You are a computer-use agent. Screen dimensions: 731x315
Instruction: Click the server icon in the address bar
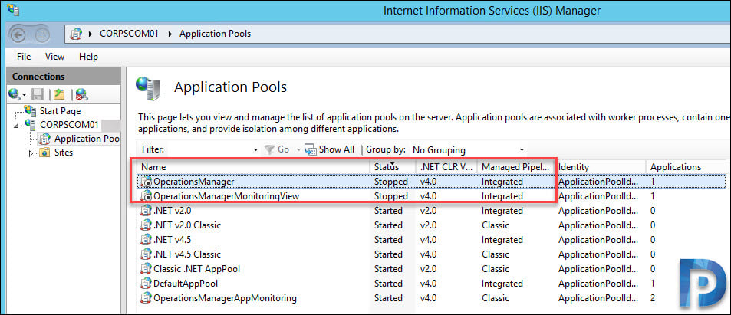tap(75, 34)
